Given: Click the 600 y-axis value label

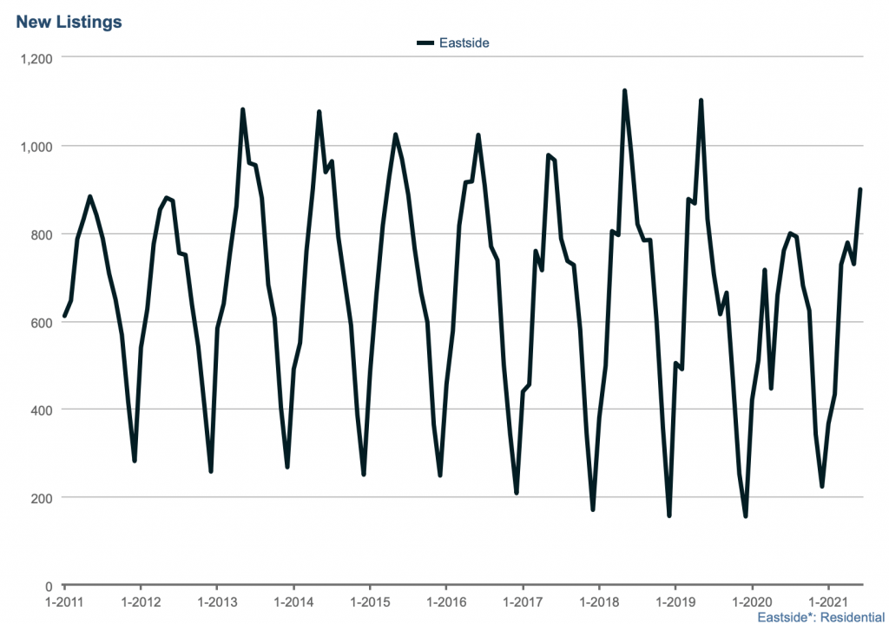Looking at the screenshot, I should [x=42, y=322].
